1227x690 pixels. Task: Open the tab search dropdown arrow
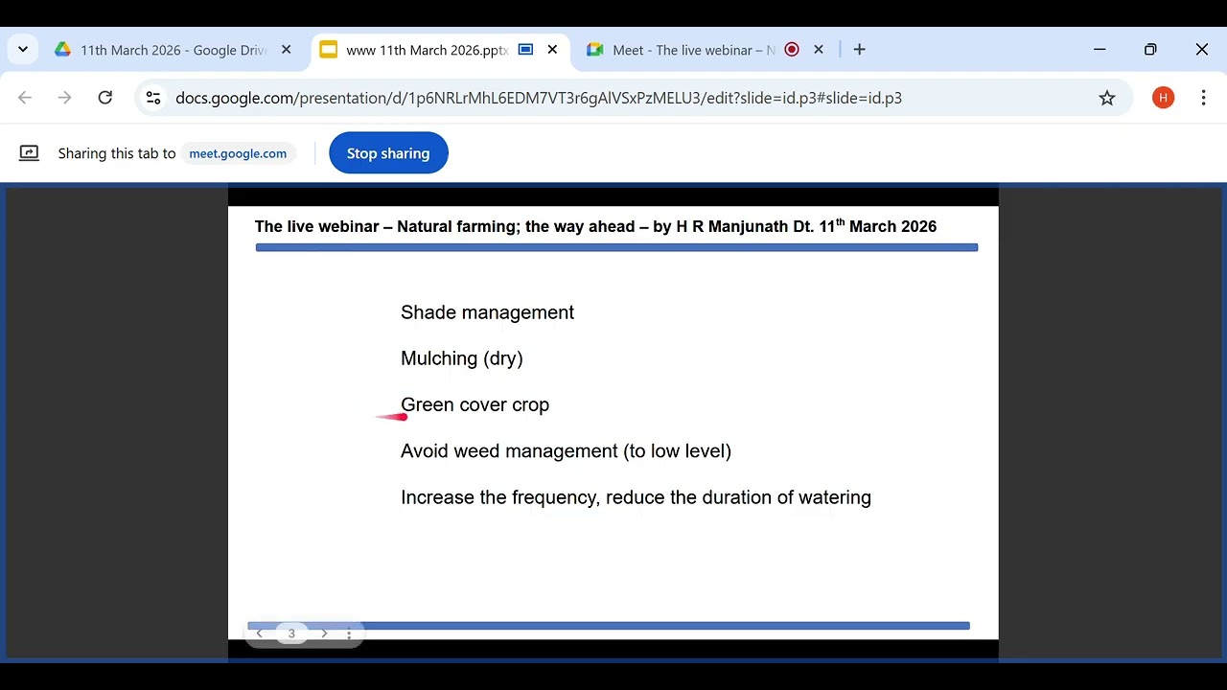[22, 50]
